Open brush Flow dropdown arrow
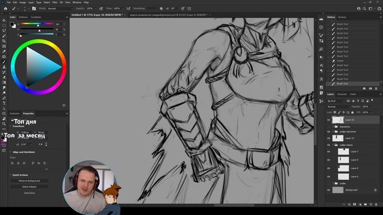The height and width of the screenshot is (215, 383). click(x=122, y=8)
